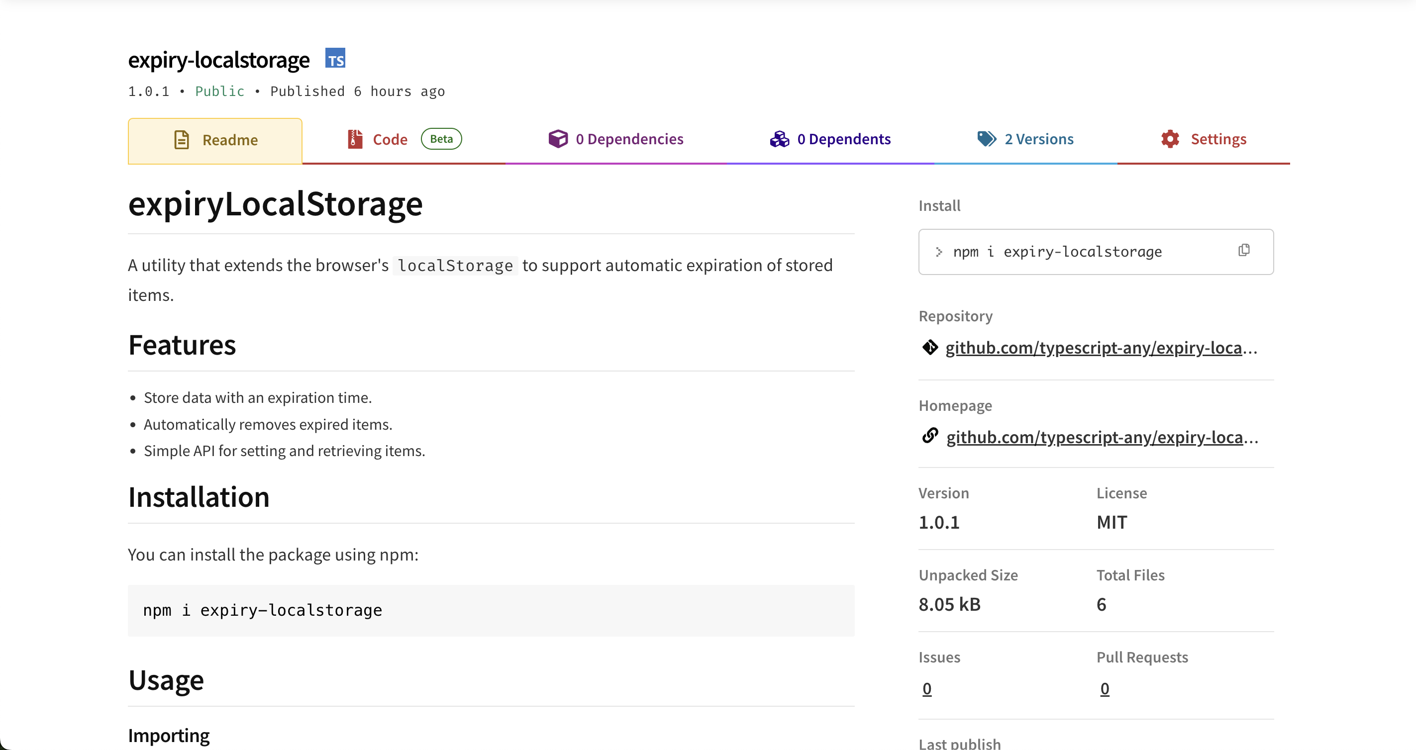The height and width of the screenshot is (750, 1416).
Task: Copy the npm install command
Action: pyautogui.click(x=1244, y=251)
